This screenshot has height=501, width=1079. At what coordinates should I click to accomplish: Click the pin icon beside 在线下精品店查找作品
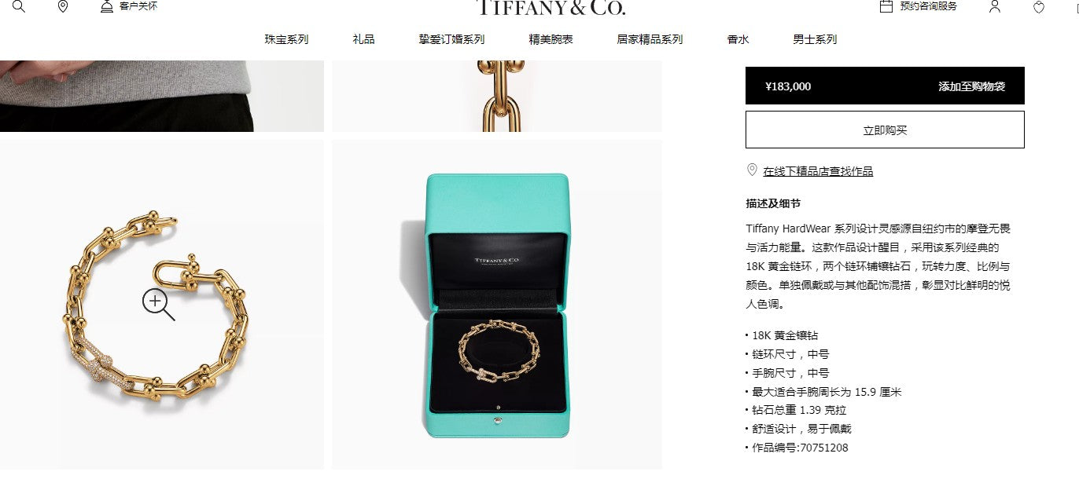tap(752, 170)
